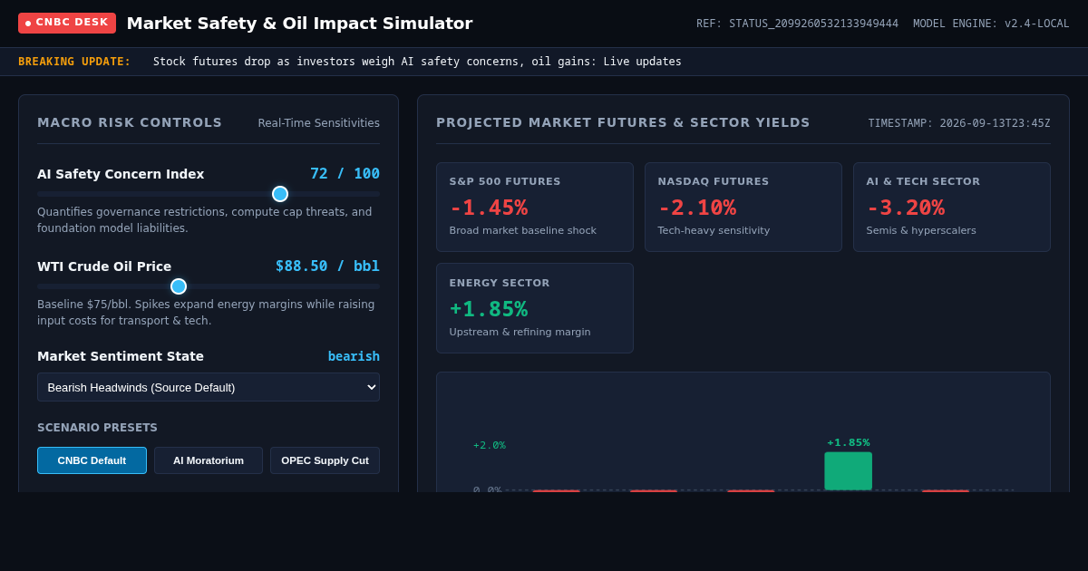The image size is (1088, 571).
Task: Select the Nasdaq Futures card
Action: coord(743,207)
